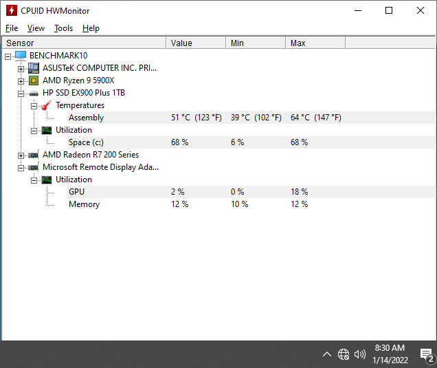Screen dimensions: 437x368
Task: Expand the AMD Ryzen 9 5900X node
Action: pos(21,81)
